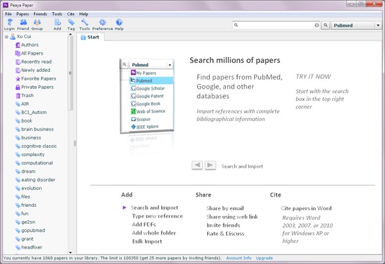
Task: Select the headfixer tag
Action: [x=31, y=247]
